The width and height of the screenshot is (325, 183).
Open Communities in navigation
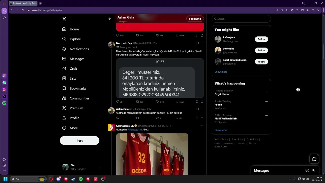coord(76,98)
